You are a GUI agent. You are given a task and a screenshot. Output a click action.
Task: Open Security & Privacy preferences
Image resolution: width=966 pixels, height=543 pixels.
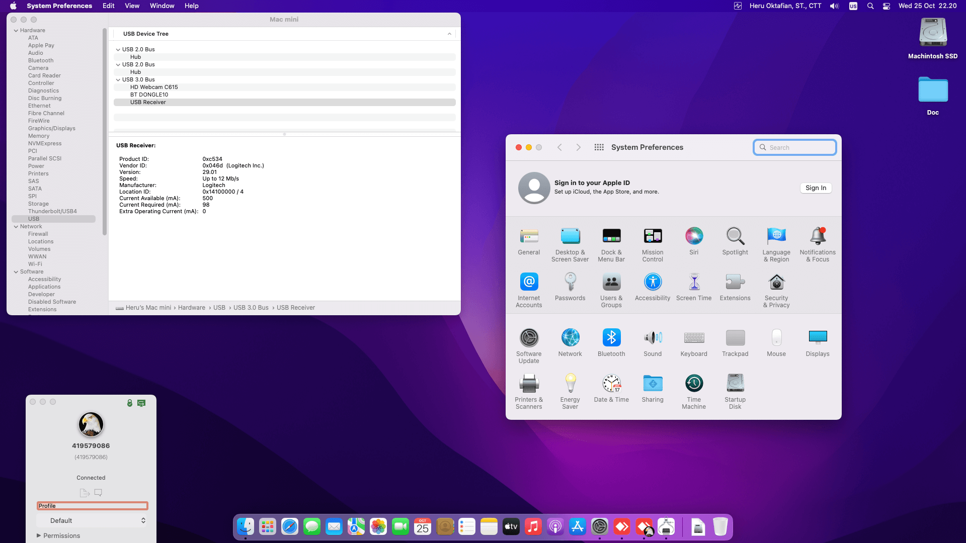coord(776,291)
